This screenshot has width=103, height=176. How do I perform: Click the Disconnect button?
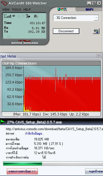click(66, 31)
